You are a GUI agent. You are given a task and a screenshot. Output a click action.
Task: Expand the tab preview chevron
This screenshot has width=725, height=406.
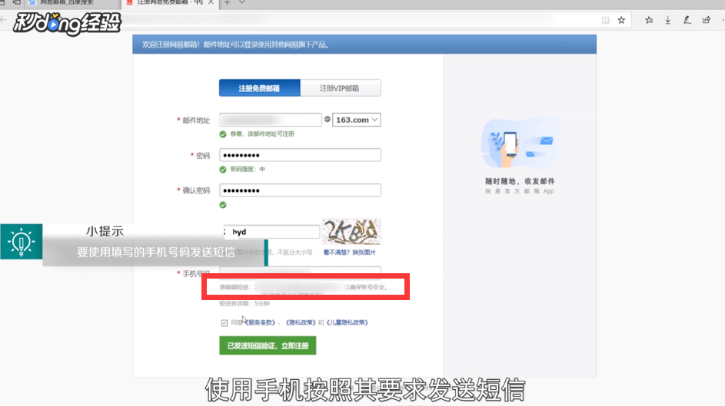point(242,2)
